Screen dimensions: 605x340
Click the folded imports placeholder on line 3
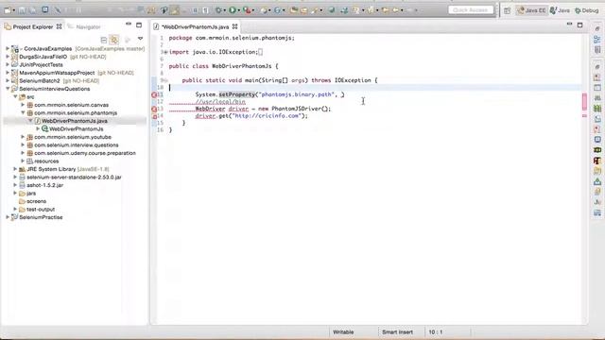[261, 52]
